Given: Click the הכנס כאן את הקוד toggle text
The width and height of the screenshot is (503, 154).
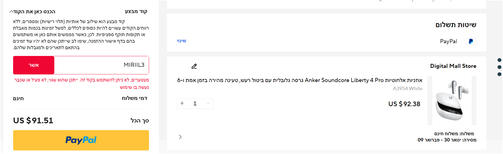Looking at the screenshot, I should [34, 12].
